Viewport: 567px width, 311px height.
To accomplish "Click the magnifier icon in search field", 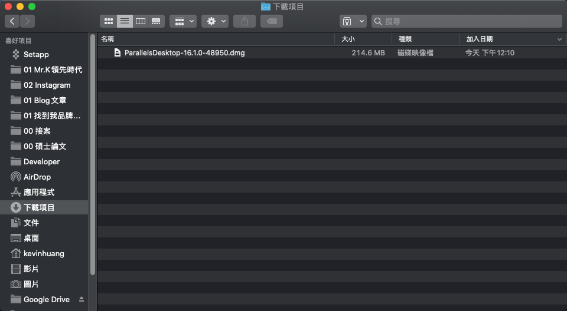I will click(378, 21).
